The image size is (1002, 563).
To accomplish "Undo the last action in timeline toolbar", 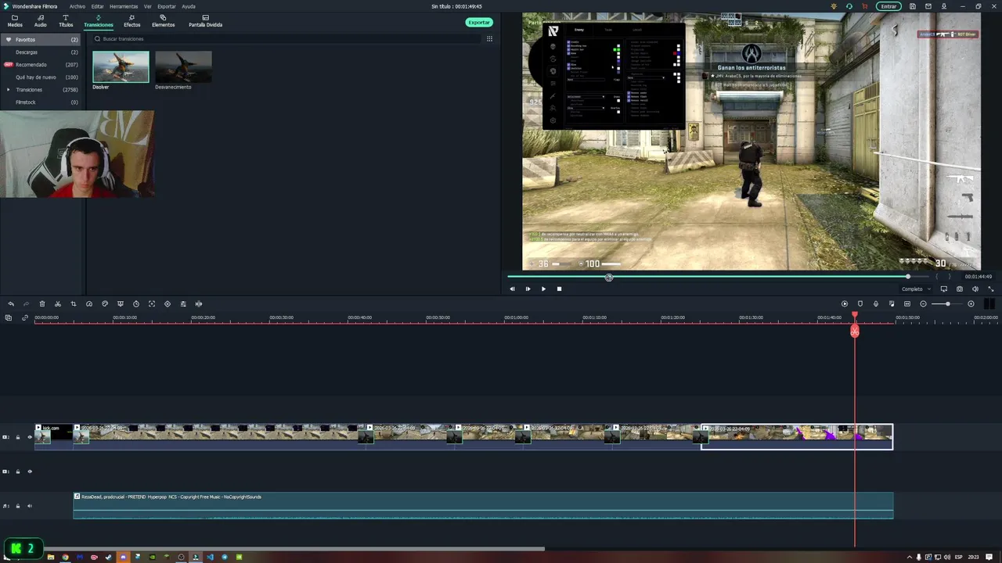I will point(11,303).
